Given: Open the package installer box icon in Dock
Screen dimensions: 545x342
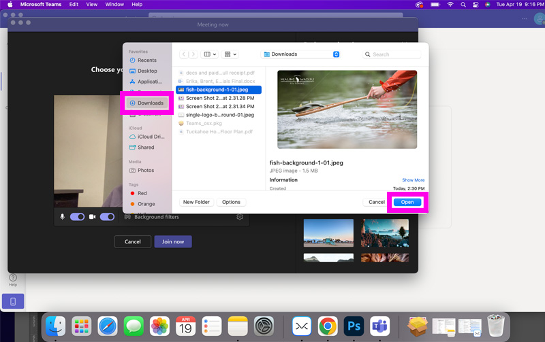Looking at the screenshot, I should pyautogui.click(x=418, y=326).
